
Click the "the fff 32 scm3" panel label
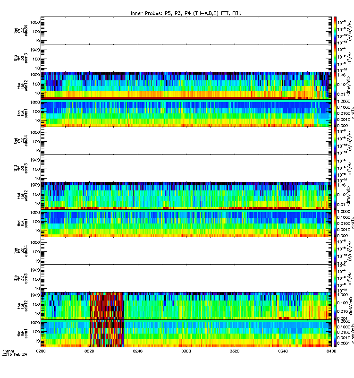21,278
